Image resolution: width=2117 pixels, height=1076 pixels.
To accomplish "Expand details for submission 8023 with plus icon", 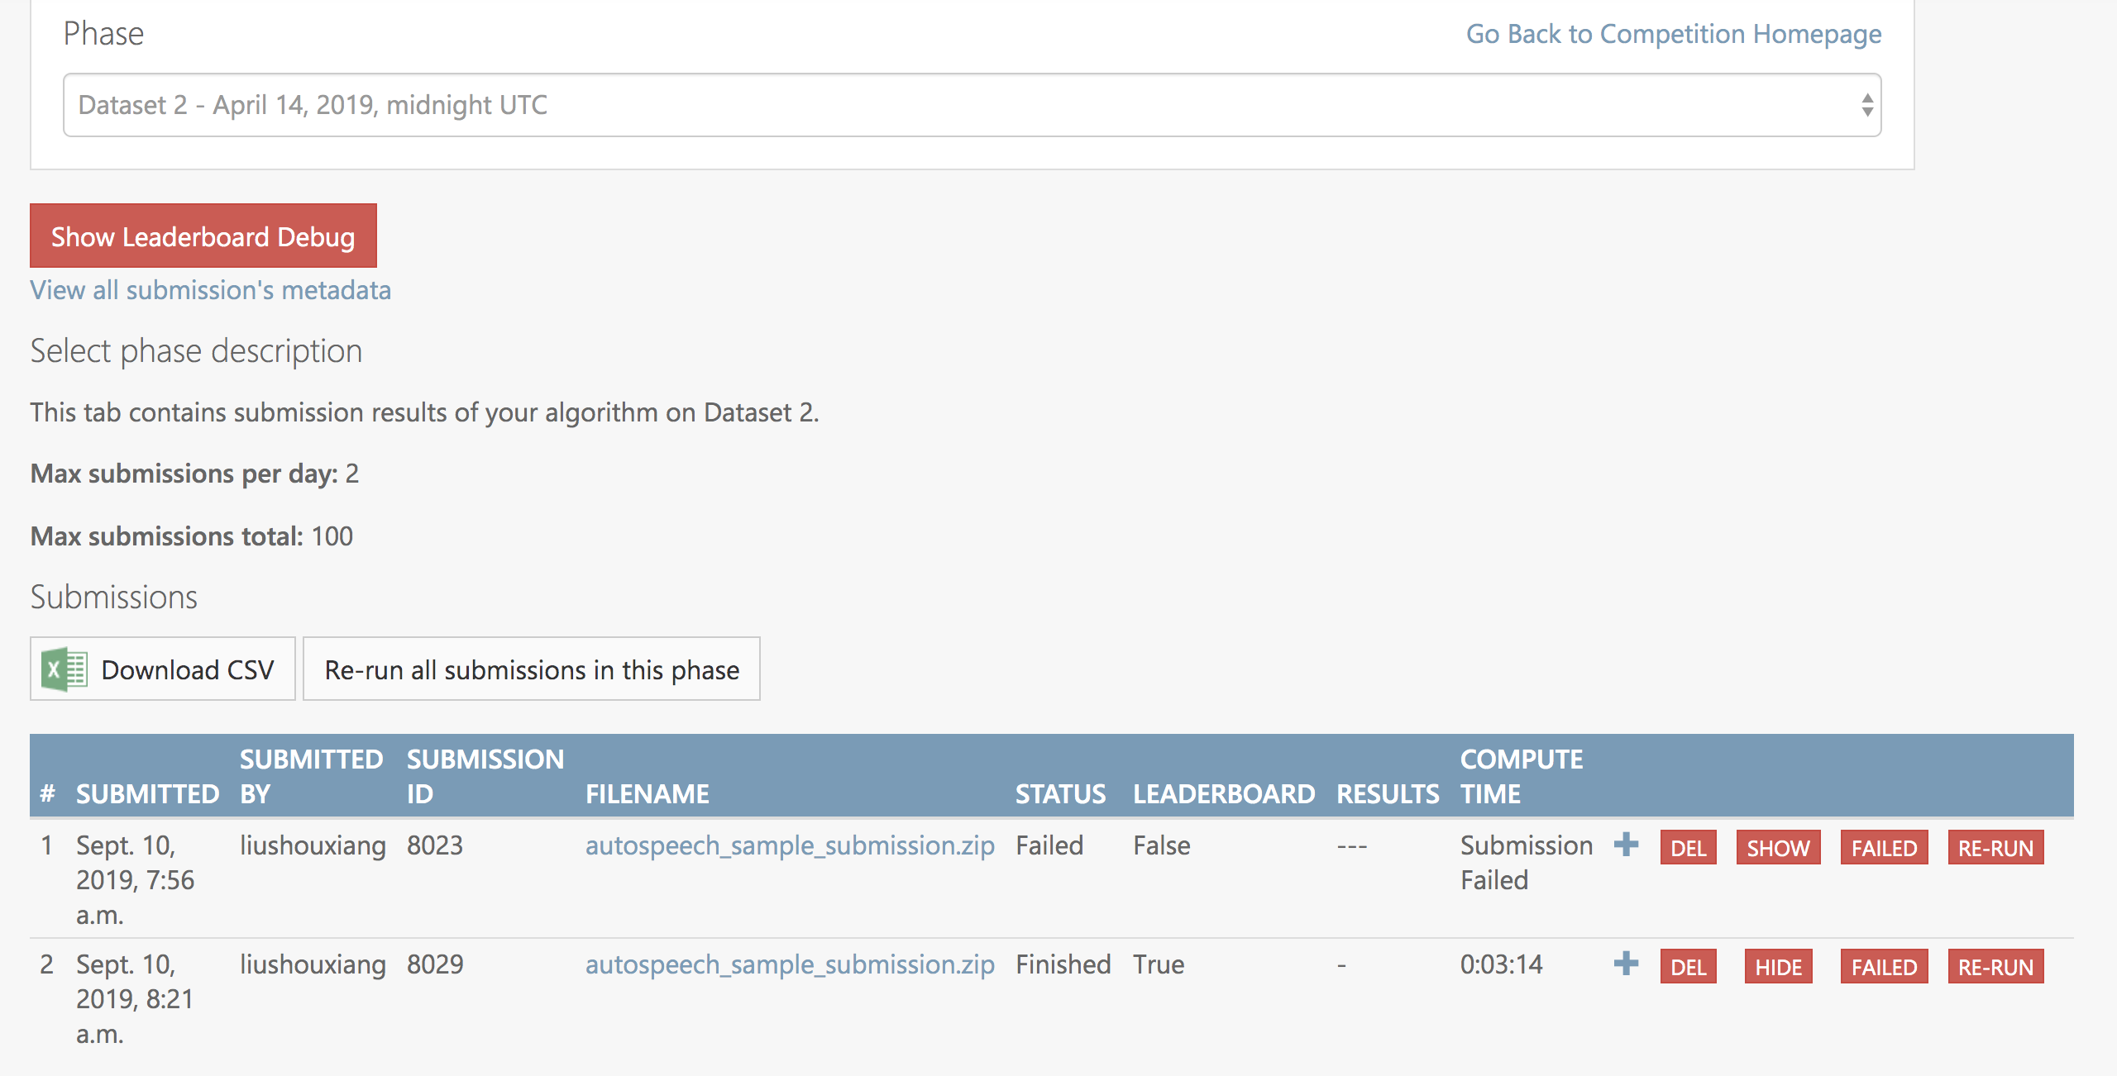I will tap(1626, 845).
